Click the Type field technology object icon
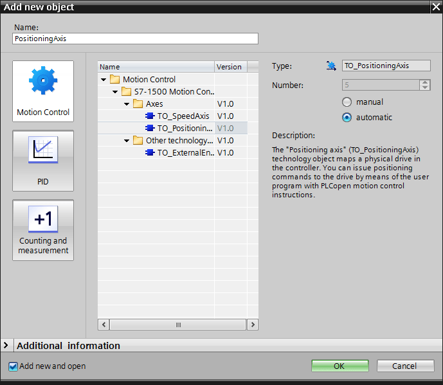The image size is (443, 385). coord(331,66)
